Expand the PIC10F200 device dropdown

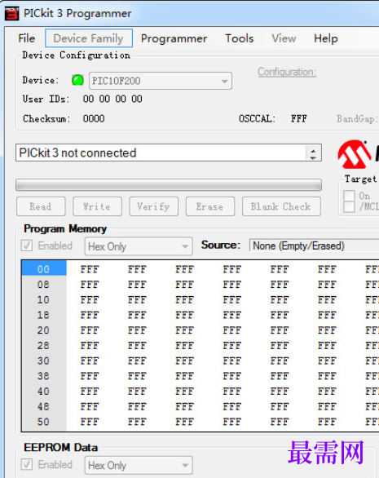(x=224, y=81)
